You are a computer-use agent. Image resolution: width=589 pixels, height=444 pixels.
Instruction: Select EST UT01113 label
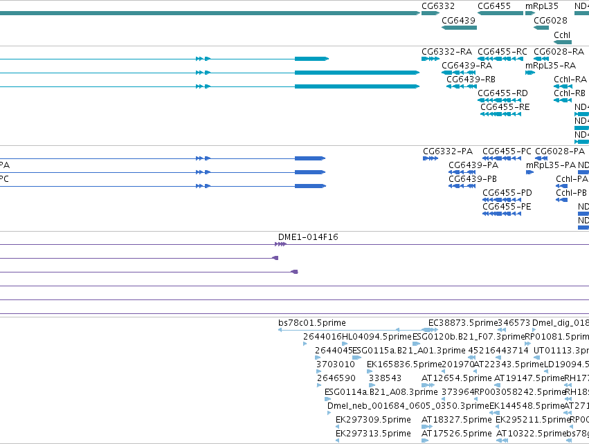click(561, 351)
